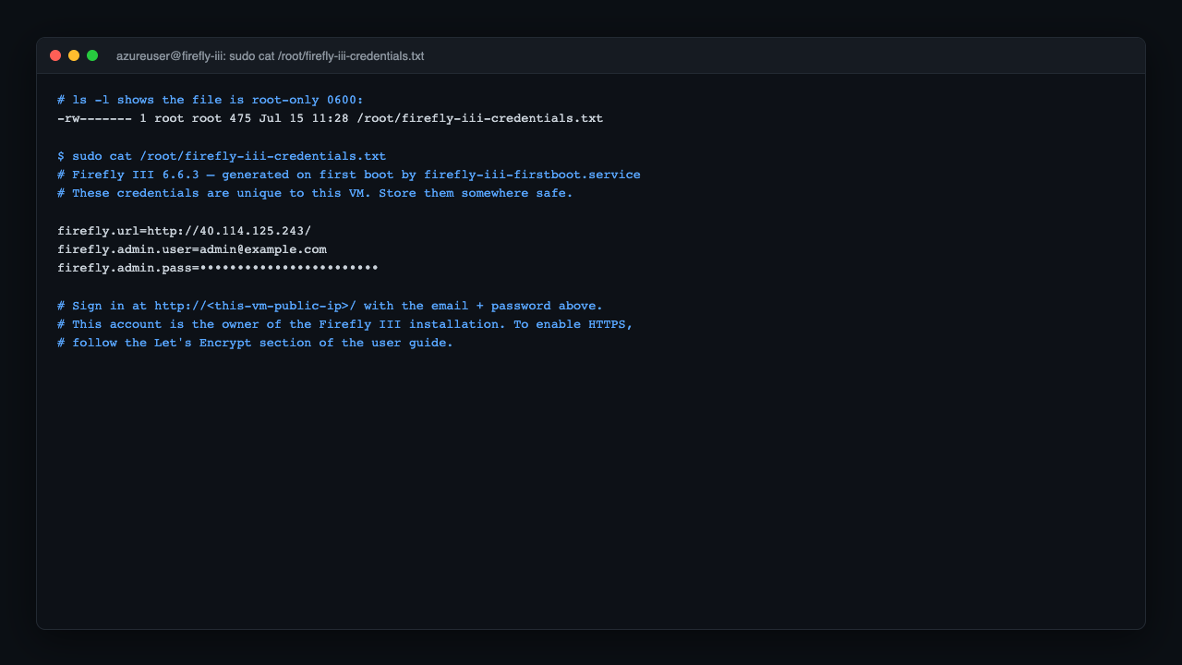Screen dimensions: 1182x665
Task: Click the terminal window title text
Action: point(270,56)
